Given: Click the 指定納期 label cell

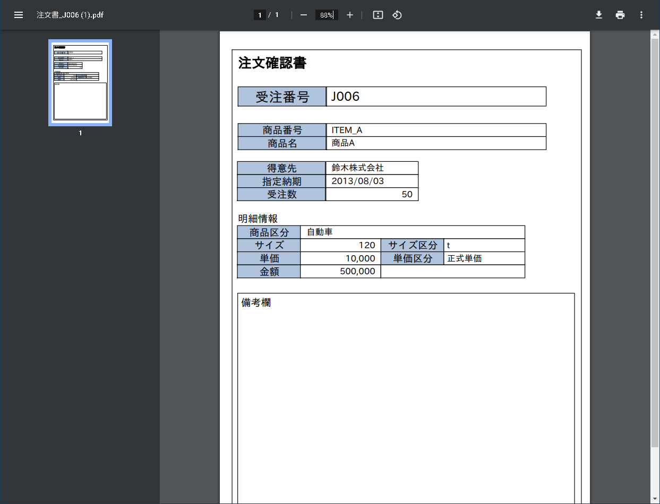Looking at the screenshot, I should coord(281,181).
